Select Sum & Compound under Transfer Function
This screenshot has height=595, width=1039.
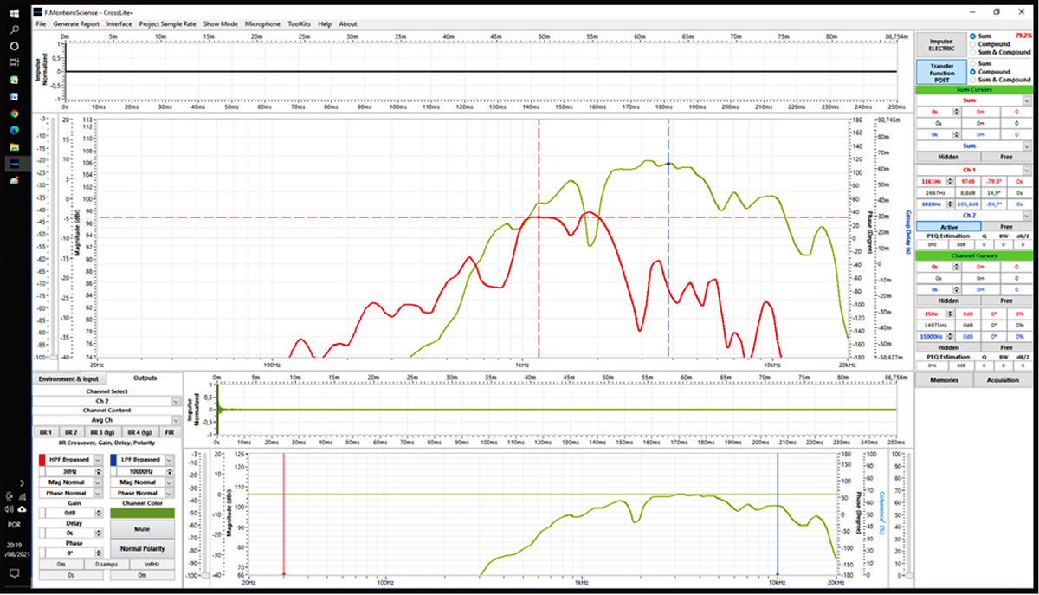click(973, 80)
